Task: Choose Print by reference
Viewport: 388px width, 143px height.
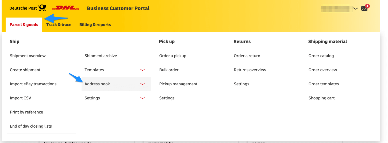Action: 41,112
